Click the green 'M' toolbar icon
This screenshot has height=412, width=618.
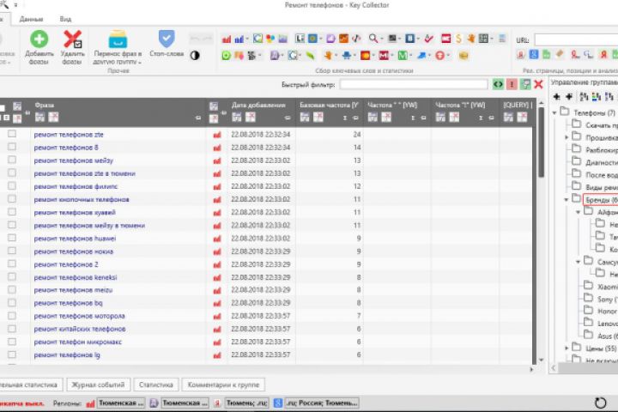[403, 56]
